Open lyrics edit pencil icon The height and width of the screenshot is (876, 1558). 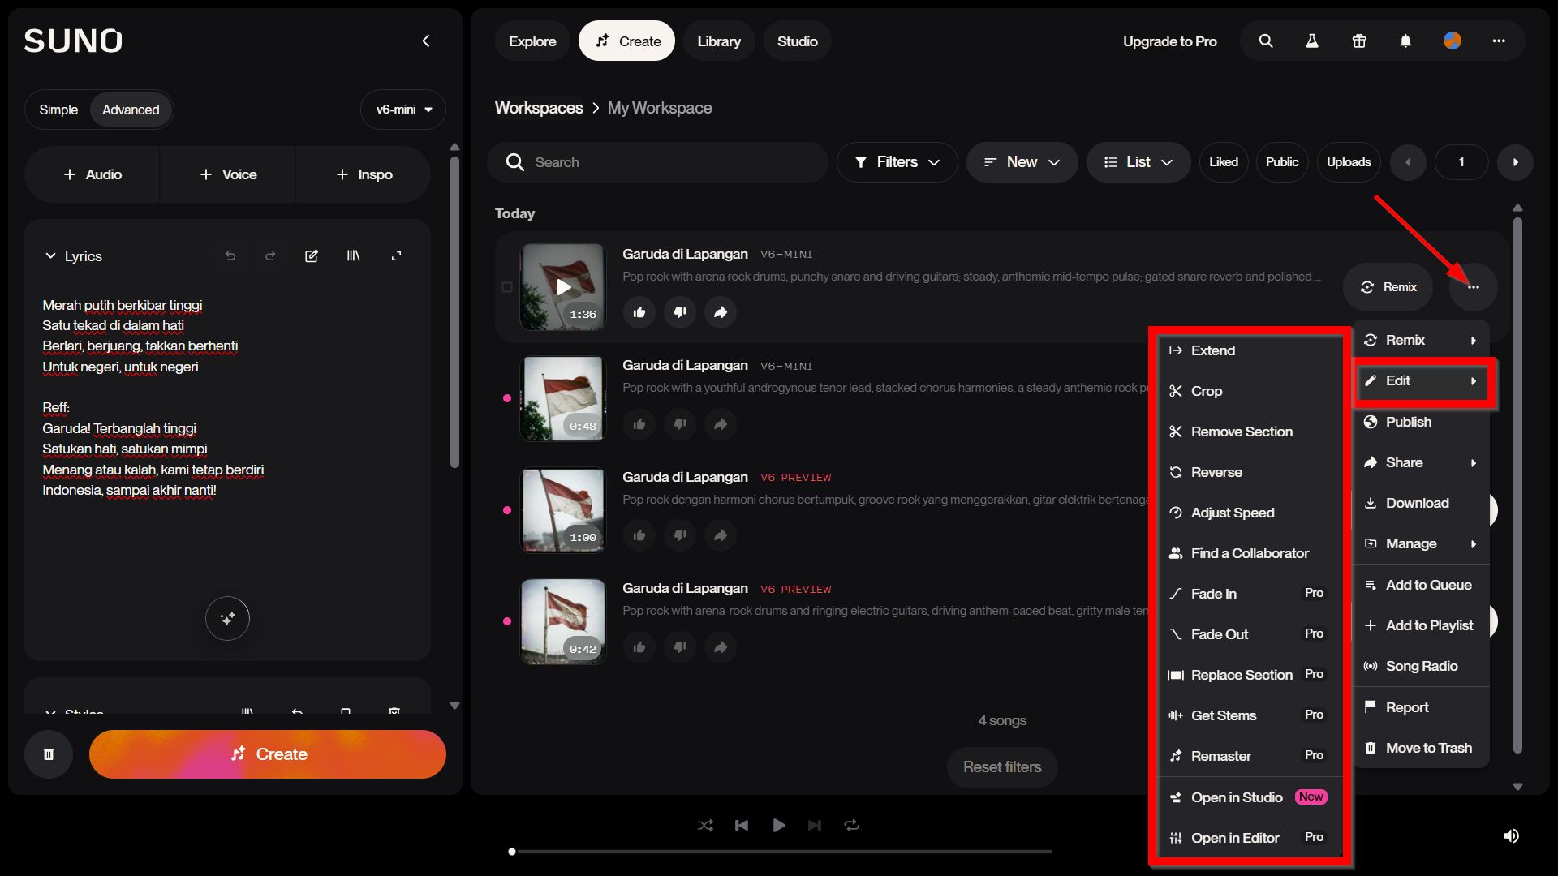312,256
